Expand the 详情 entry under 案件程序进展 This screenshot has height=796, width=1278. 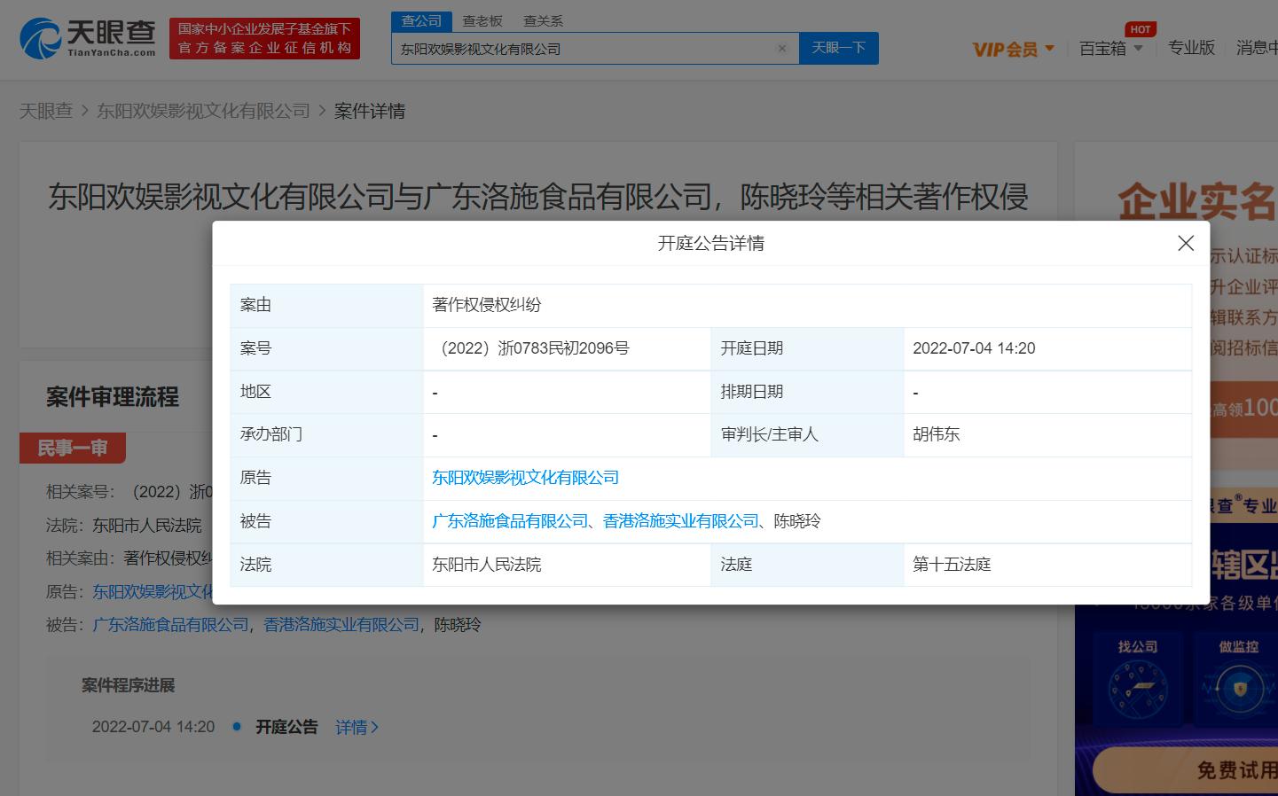coord(356,727)
